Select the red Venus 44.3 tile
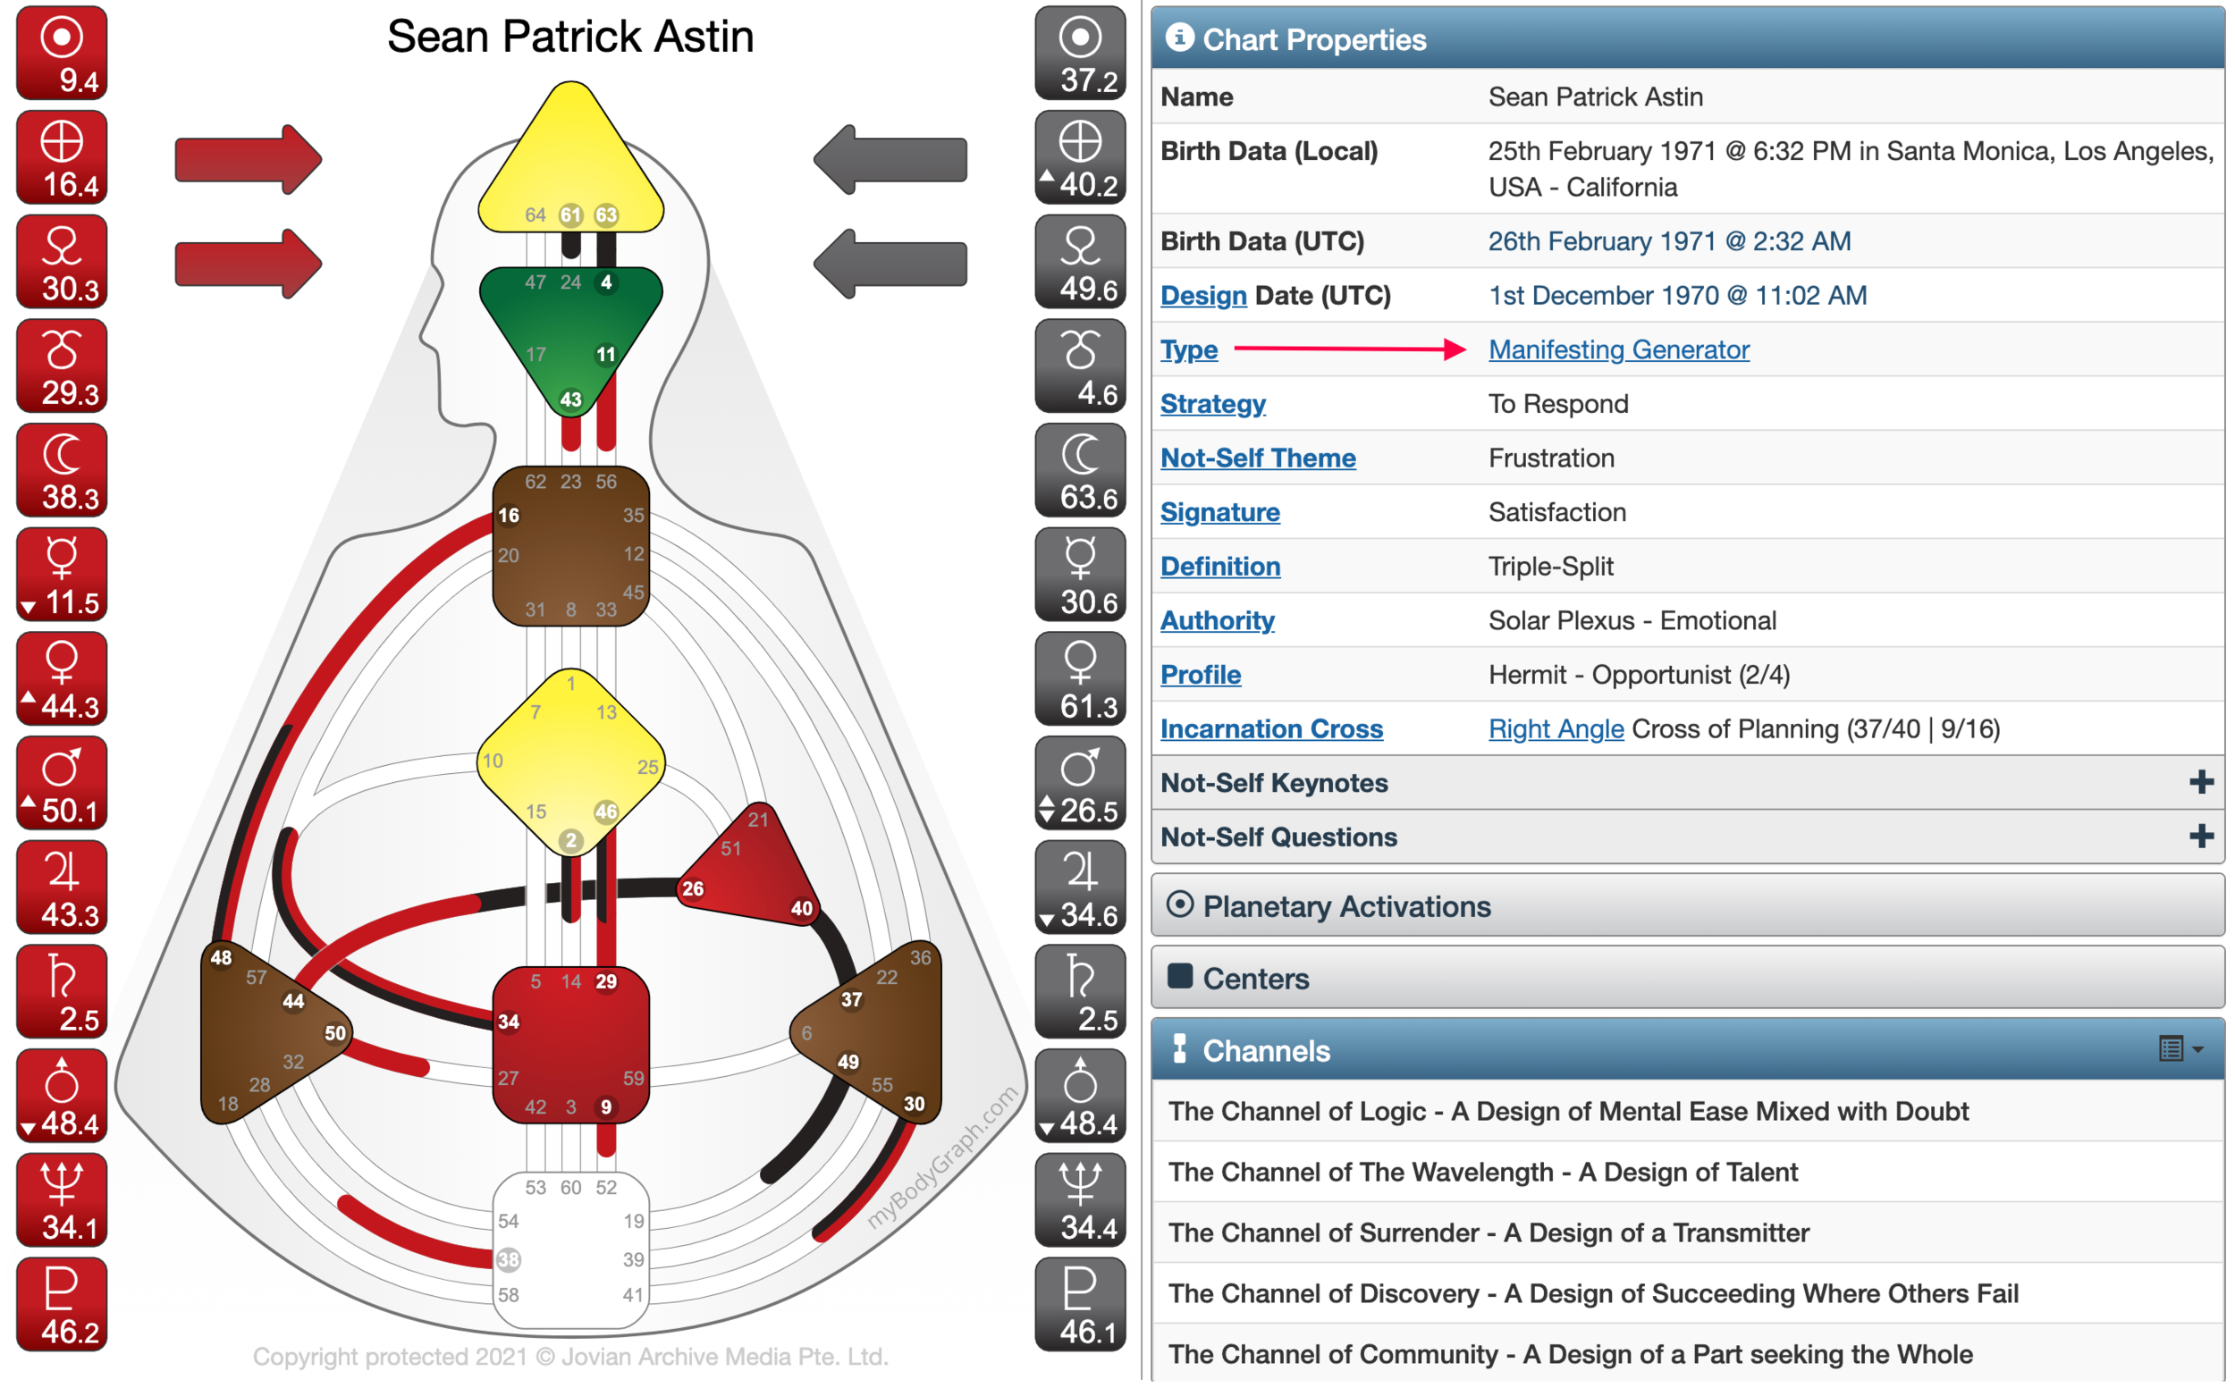 pyautogui.click(x=62, y=678)
